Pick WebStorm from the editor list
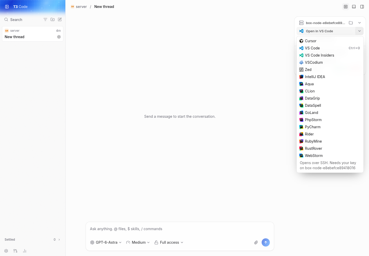 tap(330, 156)
